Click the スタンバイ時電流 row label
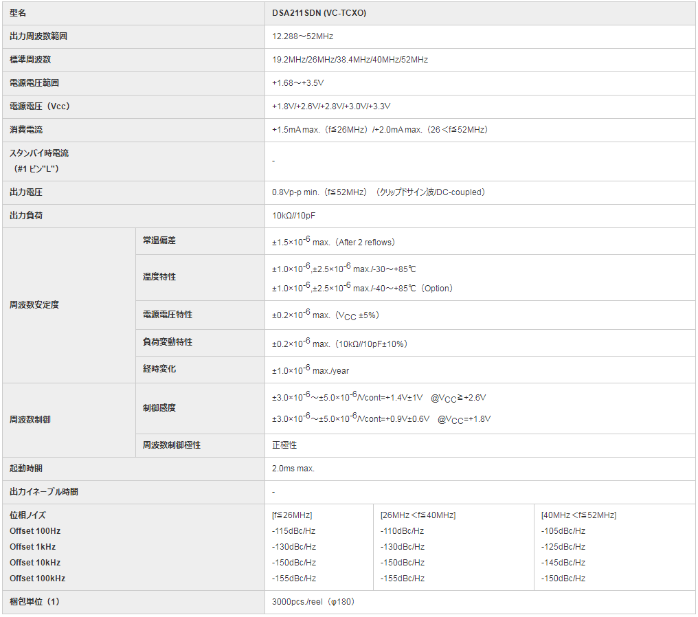This screenshot has height=617, width=698. (x=39, y=153)
